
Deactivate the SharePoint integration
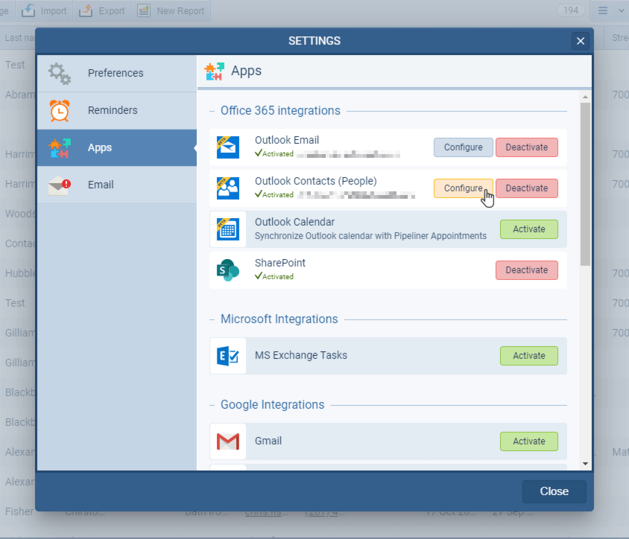click(x=526, y=269)
